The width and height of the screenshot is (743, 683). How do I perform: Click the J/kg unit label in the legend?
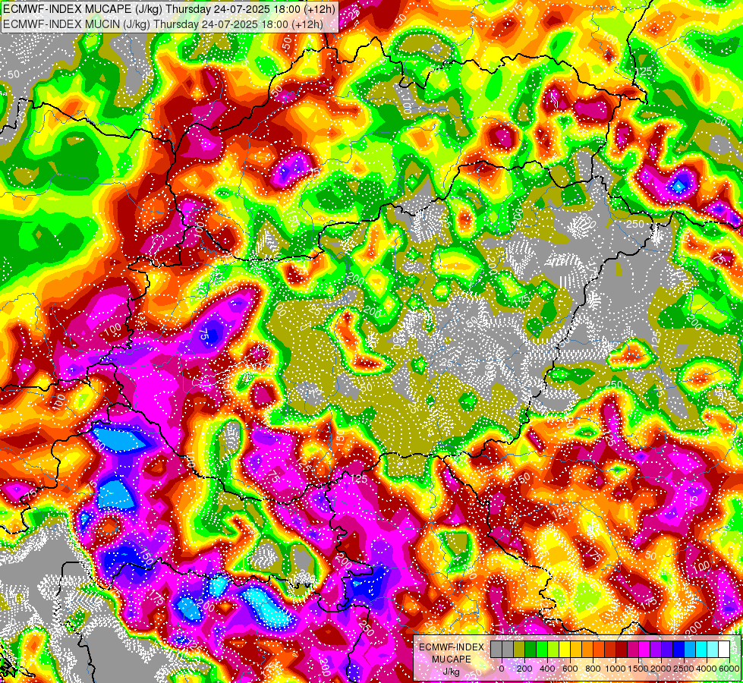point(451,672)
